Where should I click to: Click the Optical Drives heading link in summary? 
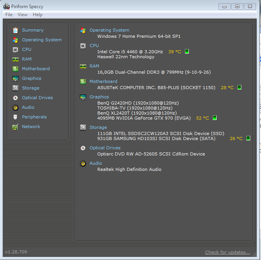[x=105, y=148]
